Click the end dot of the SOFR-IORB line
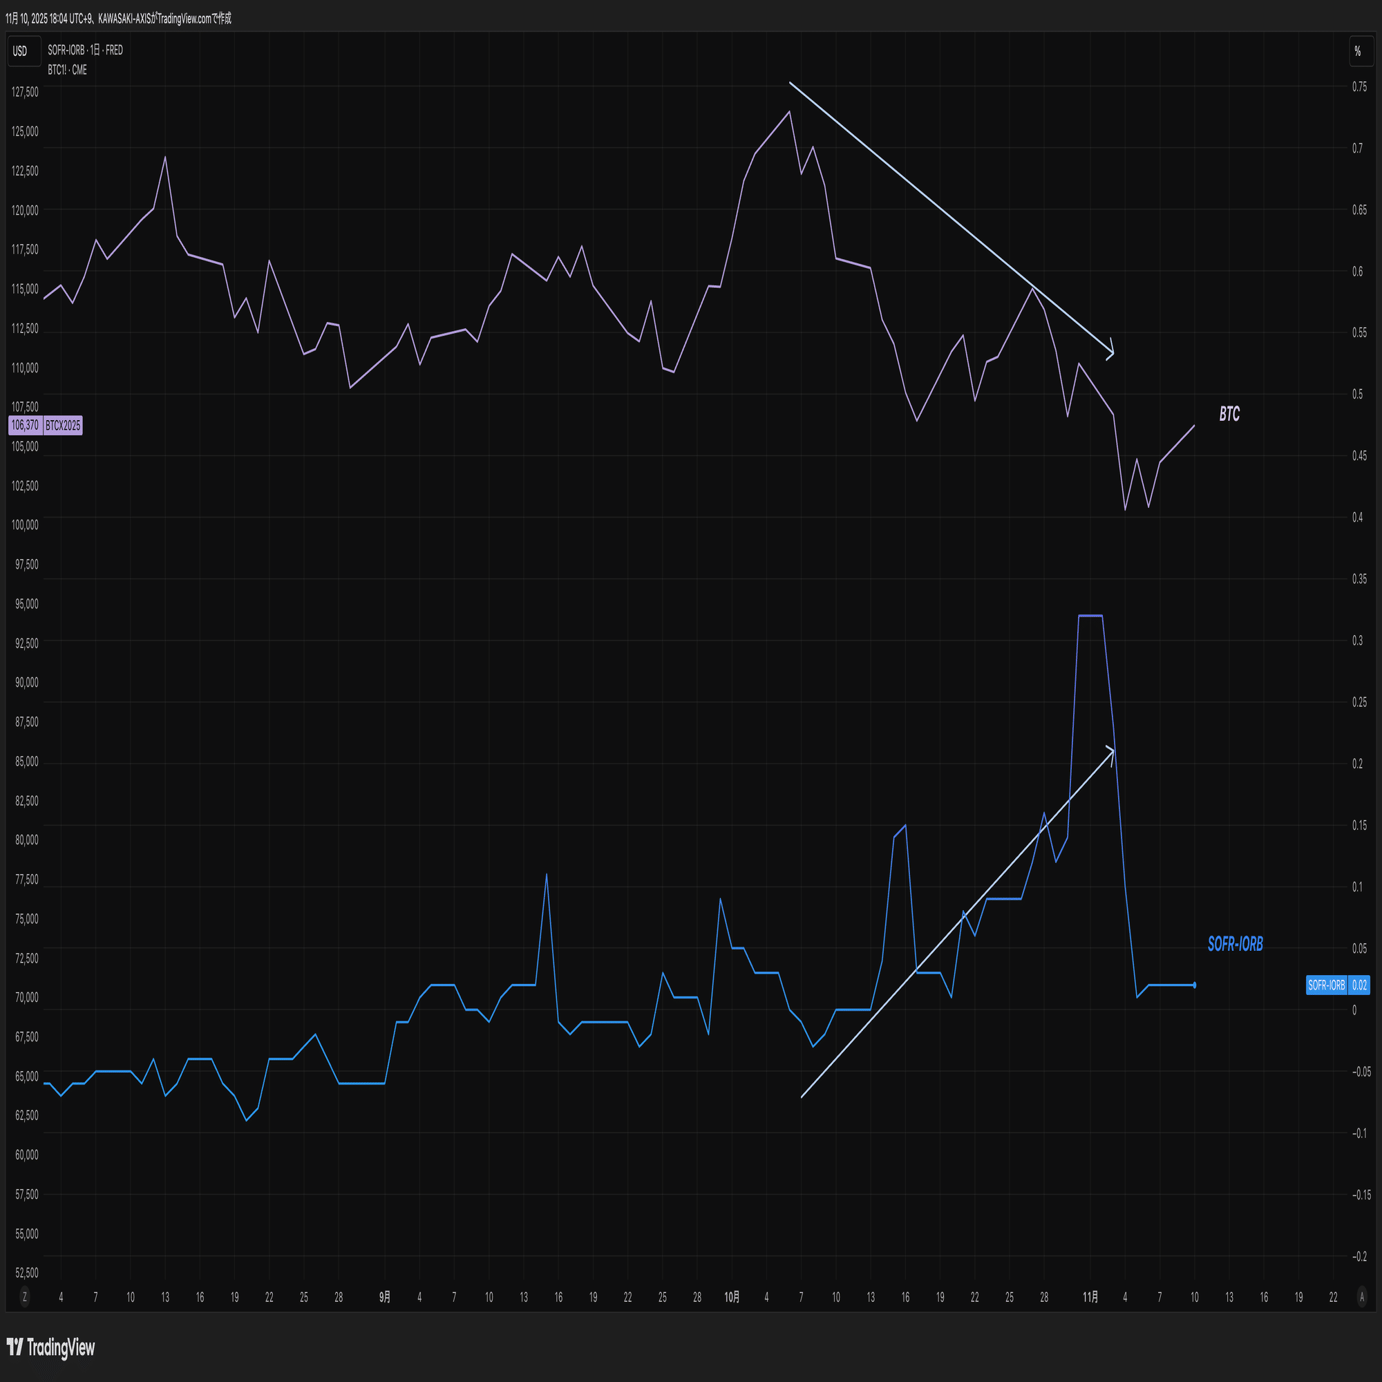This screenshot has height=1382, width=1382. (x=1194, y=985)
